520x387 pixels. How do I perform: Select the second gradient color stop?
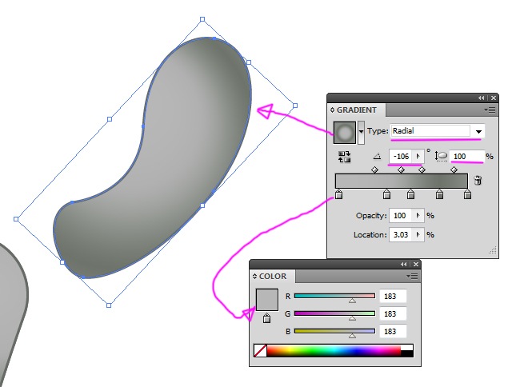coord(386,194)
